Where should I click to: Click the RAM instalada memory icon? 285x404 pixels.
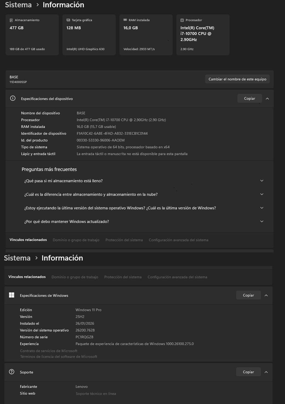[x=125, y=20]
